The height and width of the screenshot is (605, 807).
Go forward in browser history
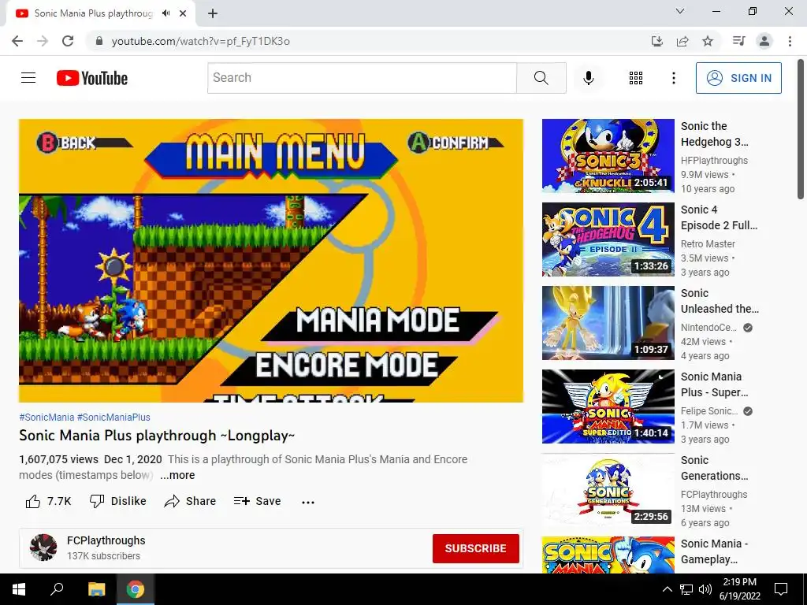(x=43, y=41)
